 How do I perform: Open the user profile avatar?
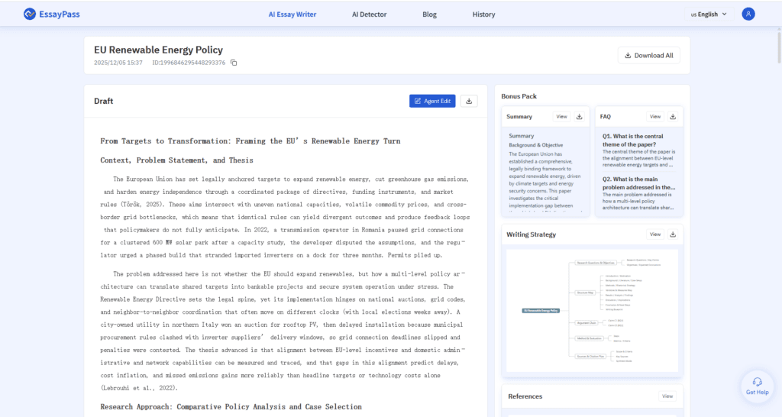tap(748, 14)
